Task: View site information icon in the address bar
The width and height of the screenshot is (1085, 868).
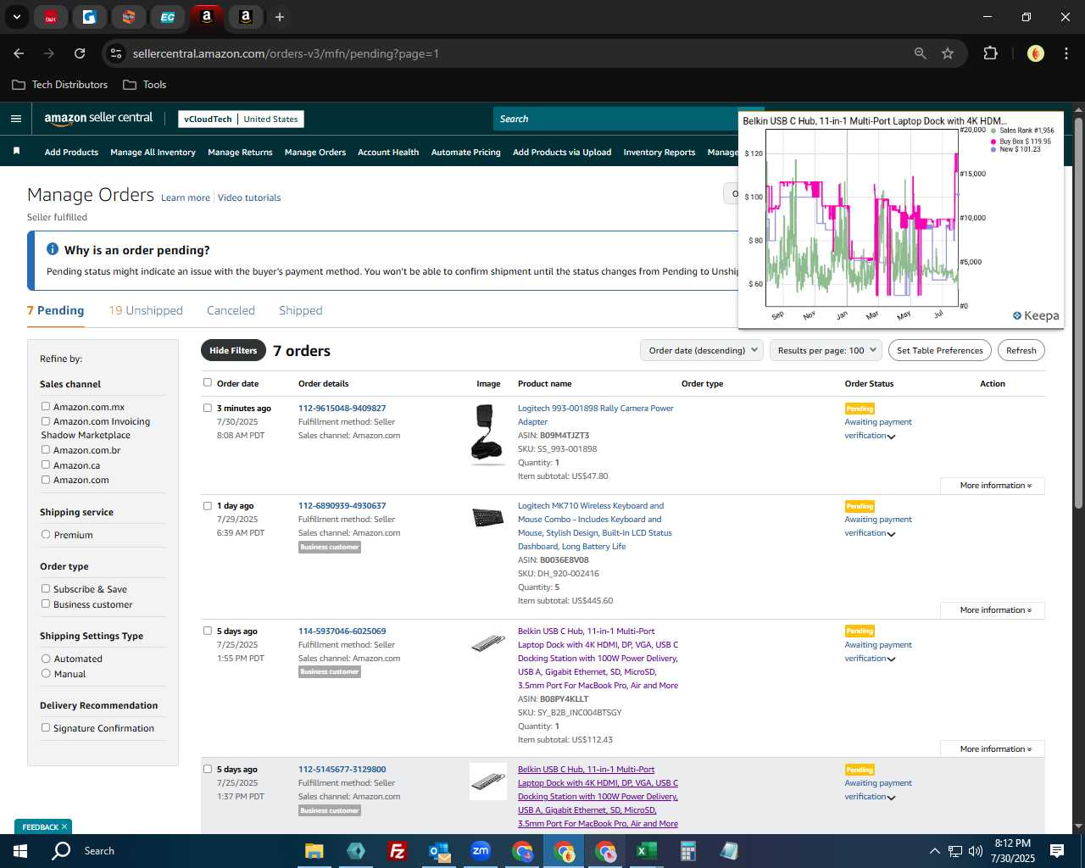Action: pos(116,53)
